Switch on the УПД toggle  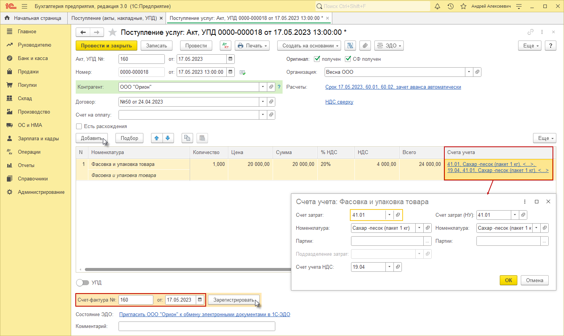pos(82,282)
